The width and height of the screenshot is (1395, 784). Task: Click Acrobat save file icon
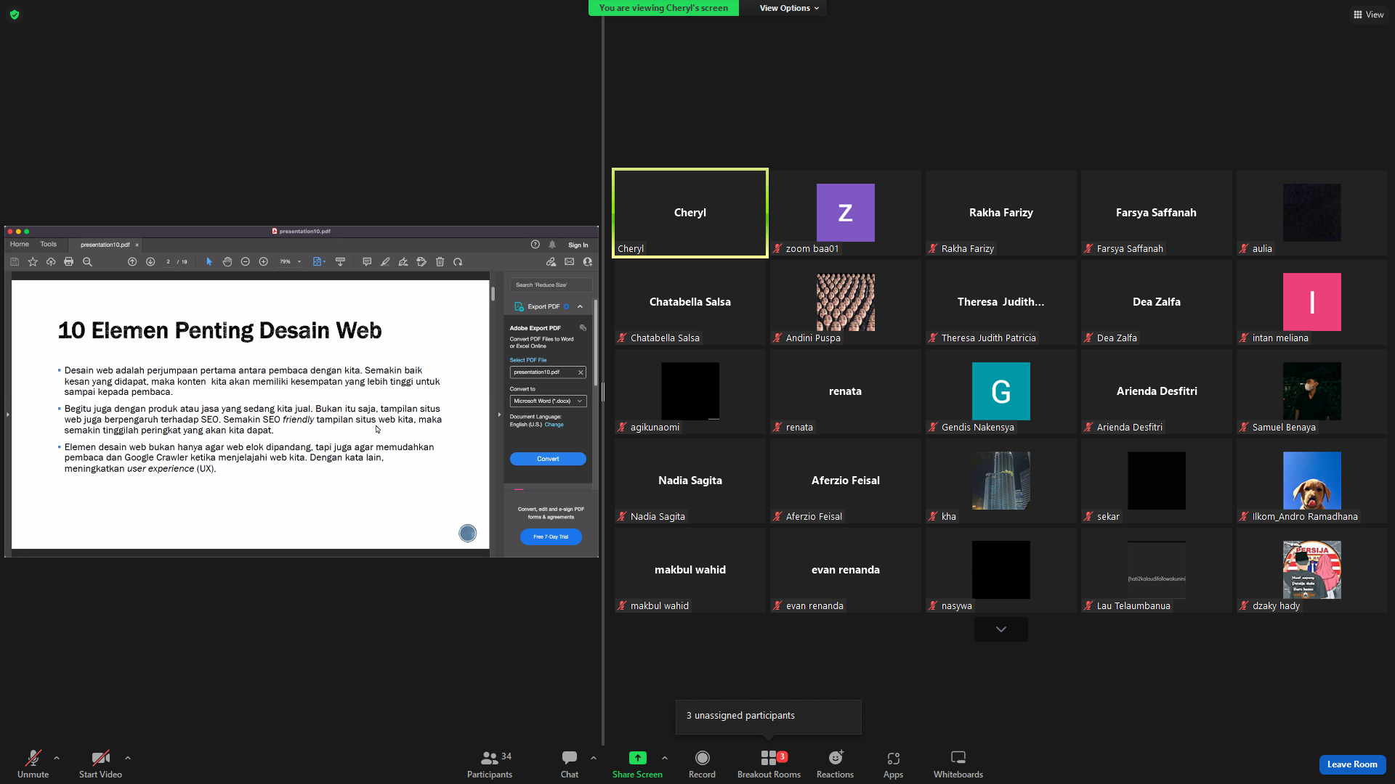tap(15, 262)
